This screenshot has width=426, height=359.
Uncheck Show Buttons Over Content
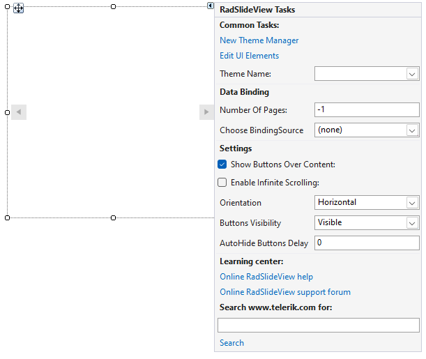(222, 165)
